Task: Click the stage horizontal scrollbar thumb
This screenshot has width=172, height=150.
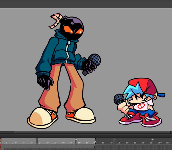Action: pyautogui.click(x=92, y=132)
